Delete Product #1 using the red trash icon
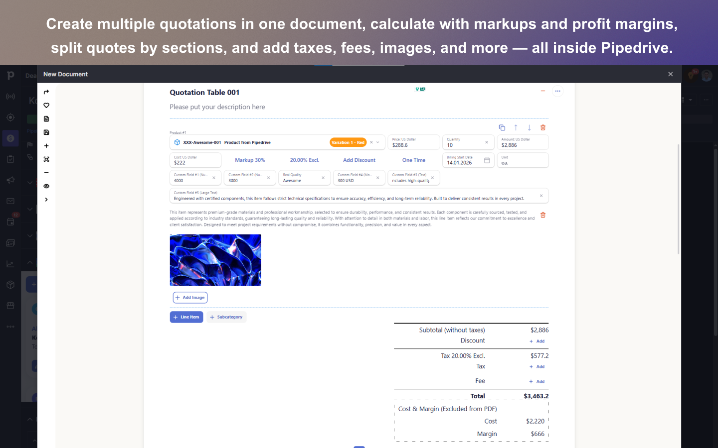Screen dimensions: 718x448 [x=543, y=127]
